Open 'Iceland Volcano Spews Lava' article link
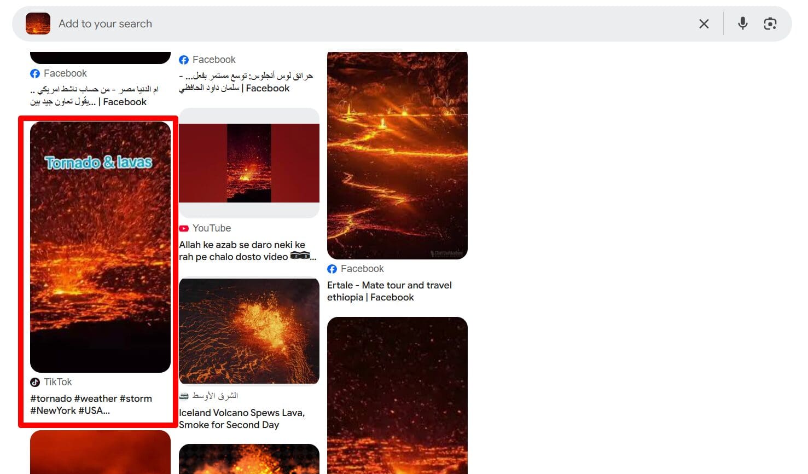 242,419
